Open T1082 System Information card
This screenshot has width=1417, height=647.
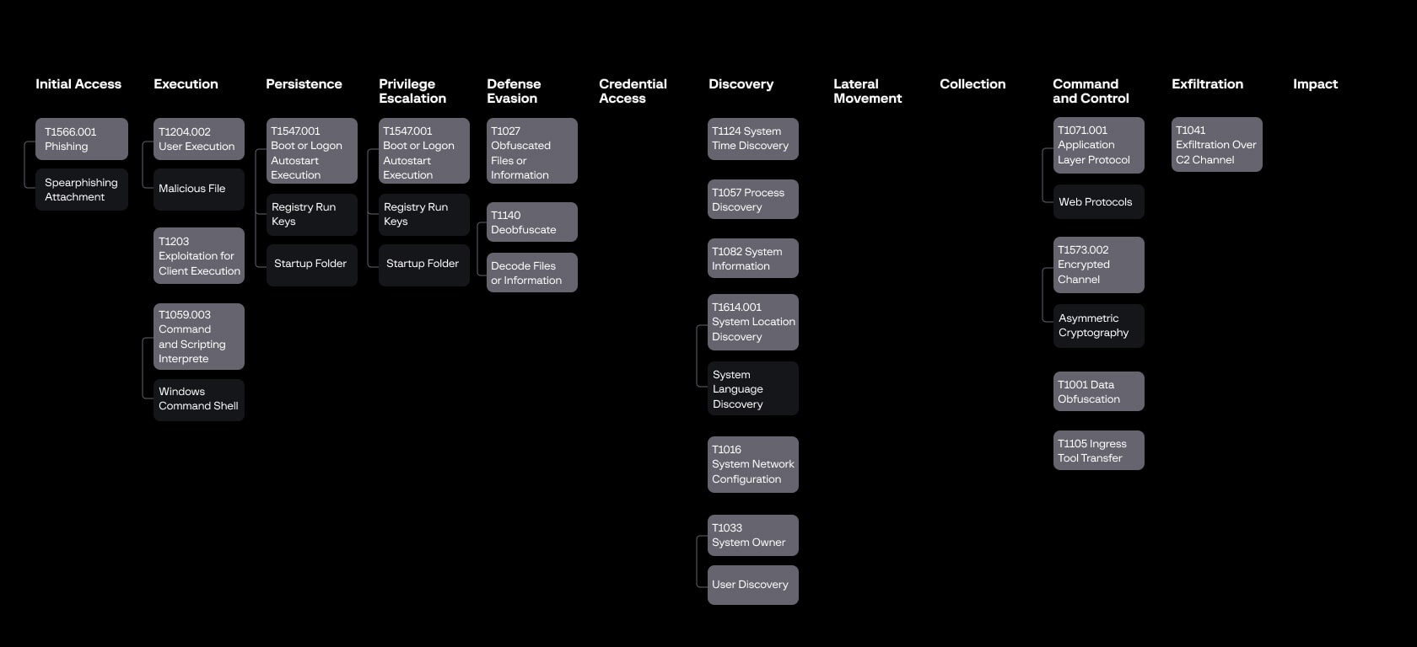[752, 259]
